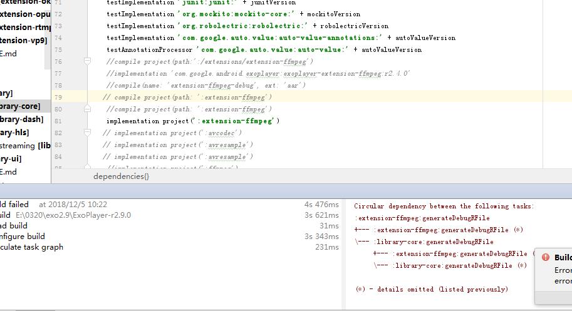Click the highlighted commented line 79
The width and height of the screenshot is (572, 311).
pos(187,97)
